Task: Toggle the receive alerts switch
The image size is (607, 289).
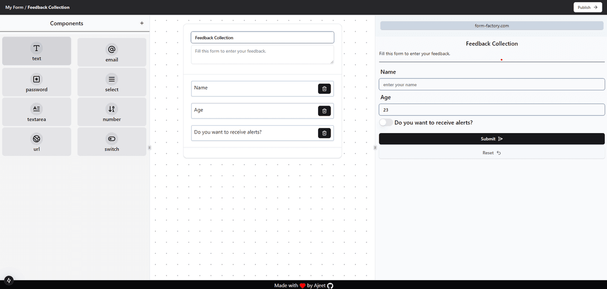Action: [386, 122]
